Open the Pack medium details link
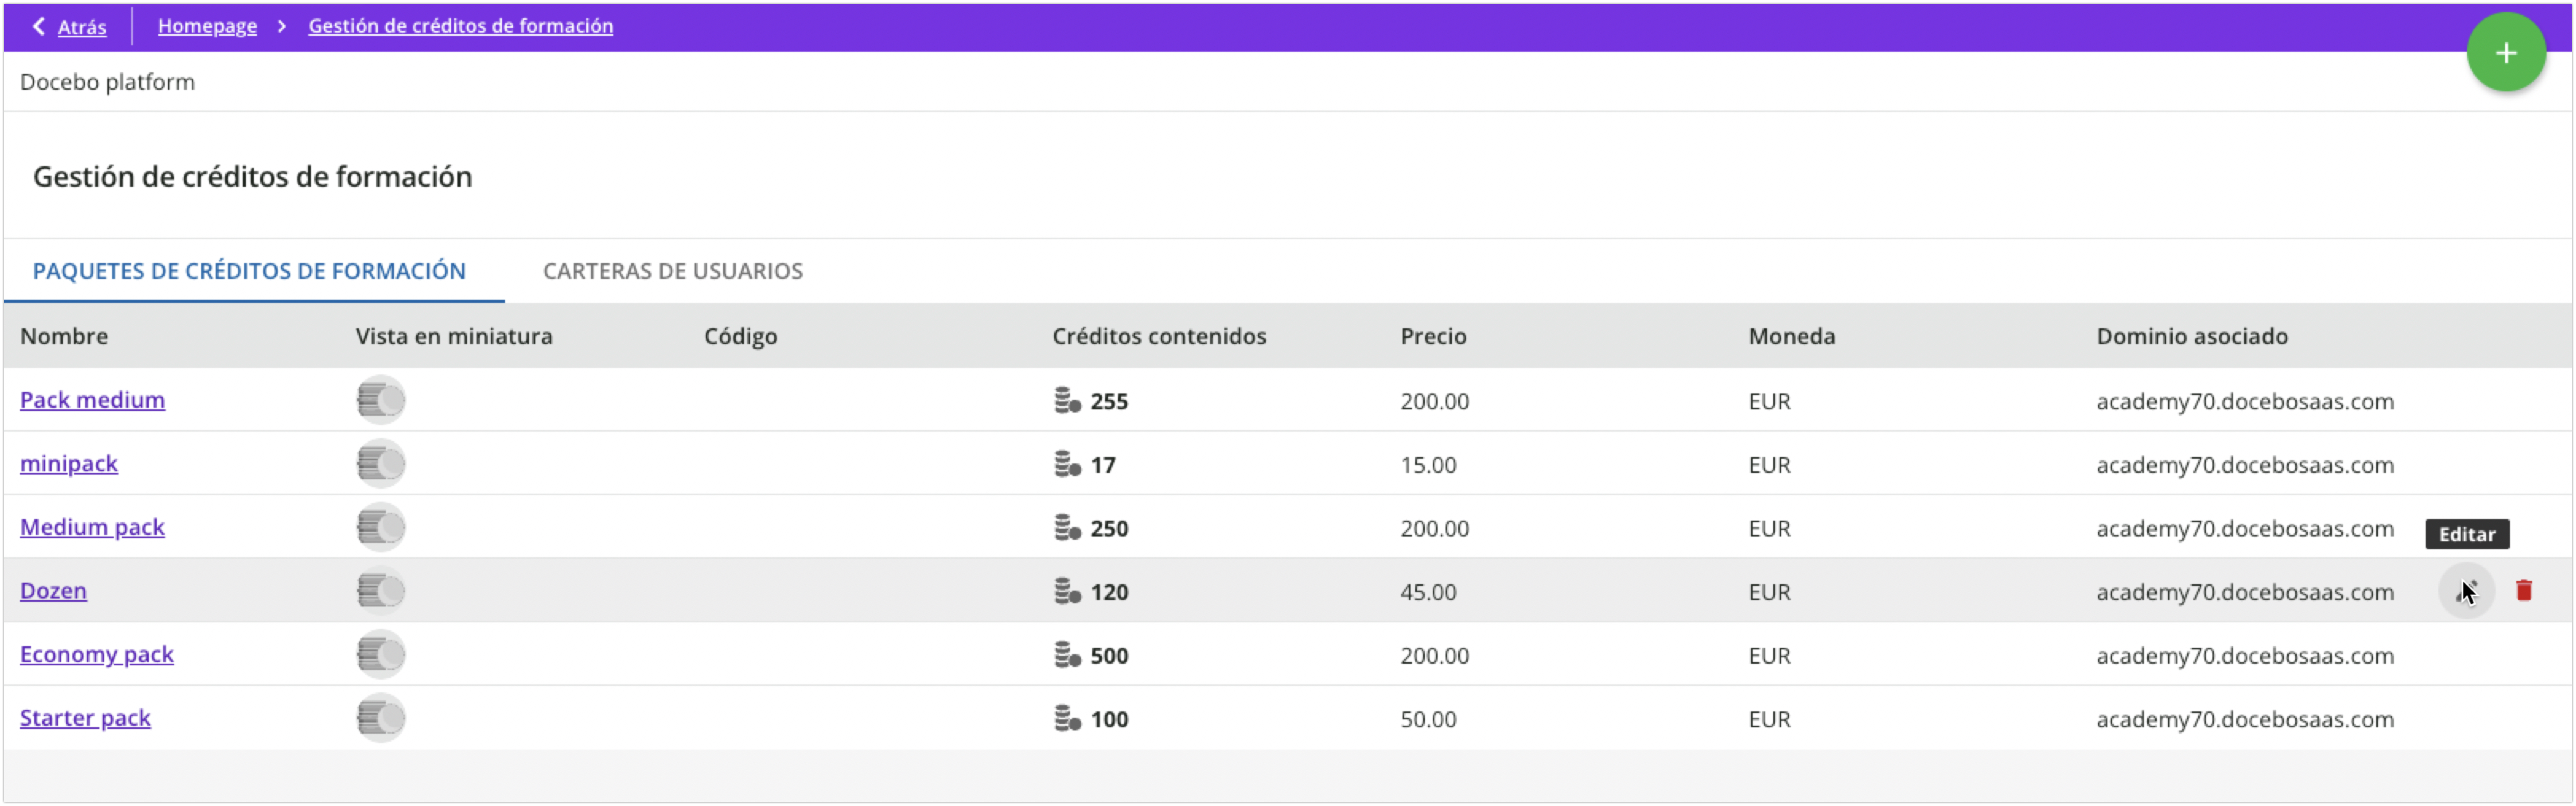Screen dimensions: 2576x806 click(x=92, y=399)
